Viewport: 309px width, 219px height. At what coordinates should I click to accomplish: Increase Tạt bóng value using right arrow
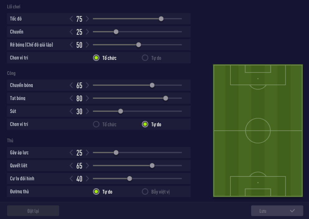88,98
